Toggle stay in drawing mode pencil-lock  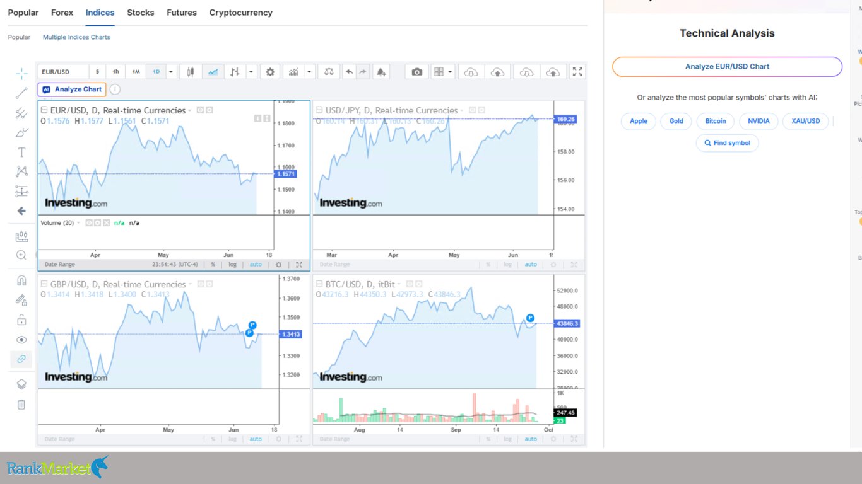tap(21, 301)
